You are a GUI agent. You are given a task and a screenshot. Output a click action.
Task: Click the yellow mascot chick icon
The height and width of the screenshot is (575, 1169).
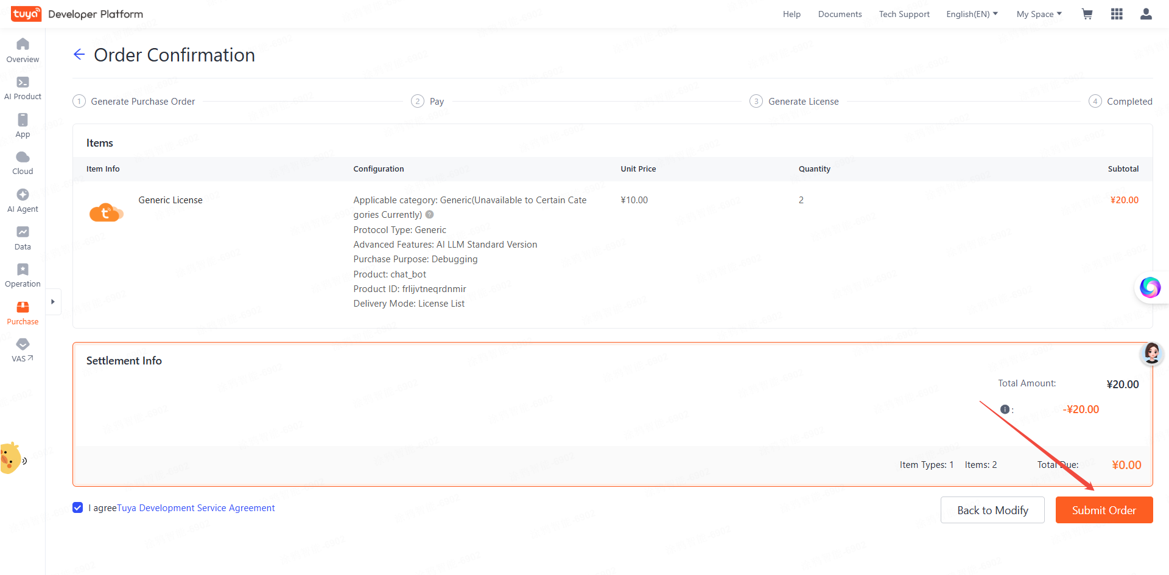(10, 459)
